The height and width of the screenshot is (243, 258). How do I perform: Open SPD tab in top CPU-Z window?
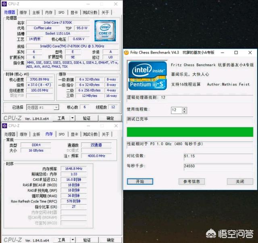pos(61,12)
